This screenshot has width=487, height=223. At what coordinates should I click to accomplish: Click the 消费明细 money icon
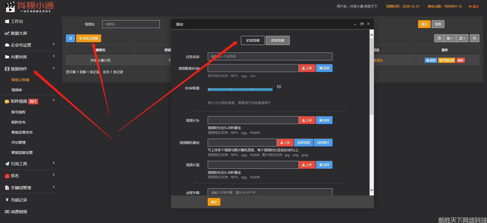click(x=7, y=212)
